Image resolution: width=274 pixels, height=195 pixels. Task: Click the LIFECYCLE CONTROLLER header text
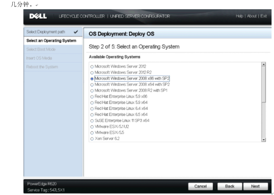pyautogui.click(x=82, y=16)
